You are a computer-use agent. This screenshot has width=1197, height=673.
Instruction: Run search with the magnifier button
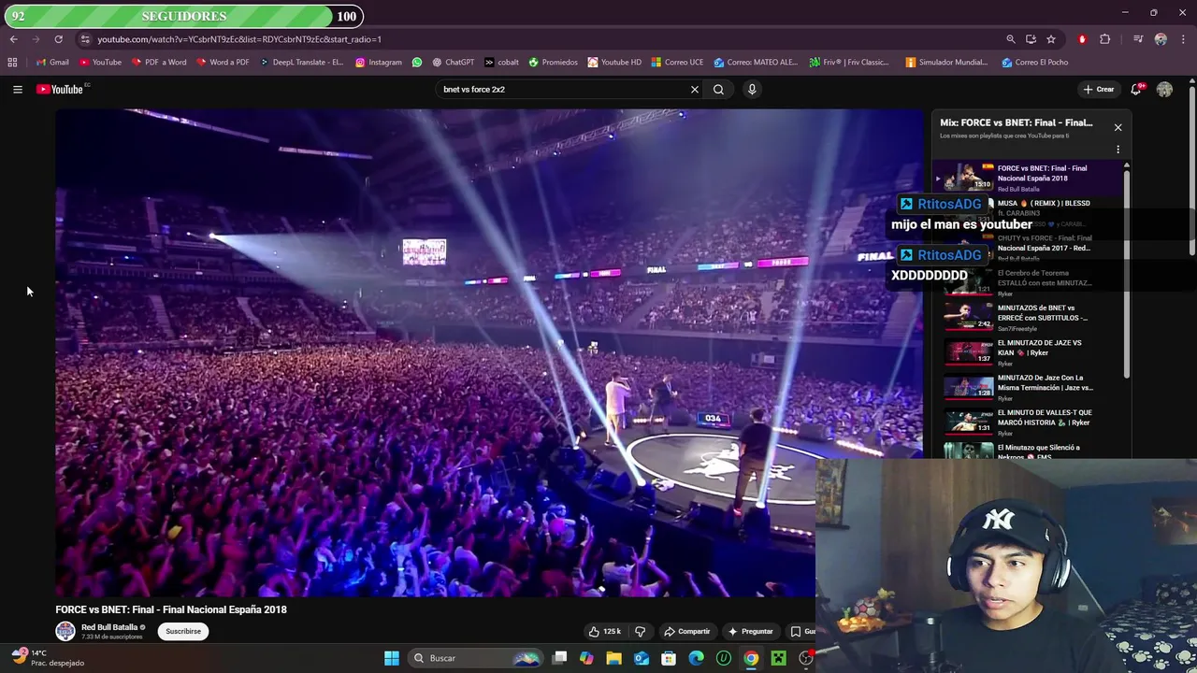coord(719,90)
